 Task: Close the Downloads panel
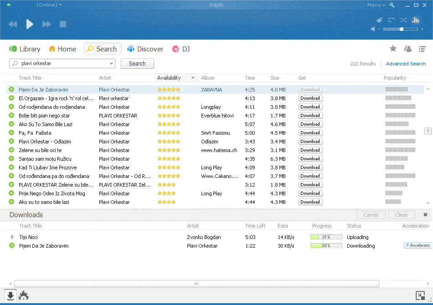point(425,214)
